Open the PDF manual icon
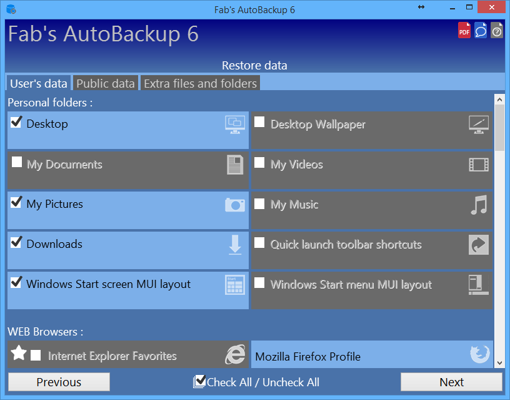The width and height of the screenshot is (510, 400). tap(464, 30)
